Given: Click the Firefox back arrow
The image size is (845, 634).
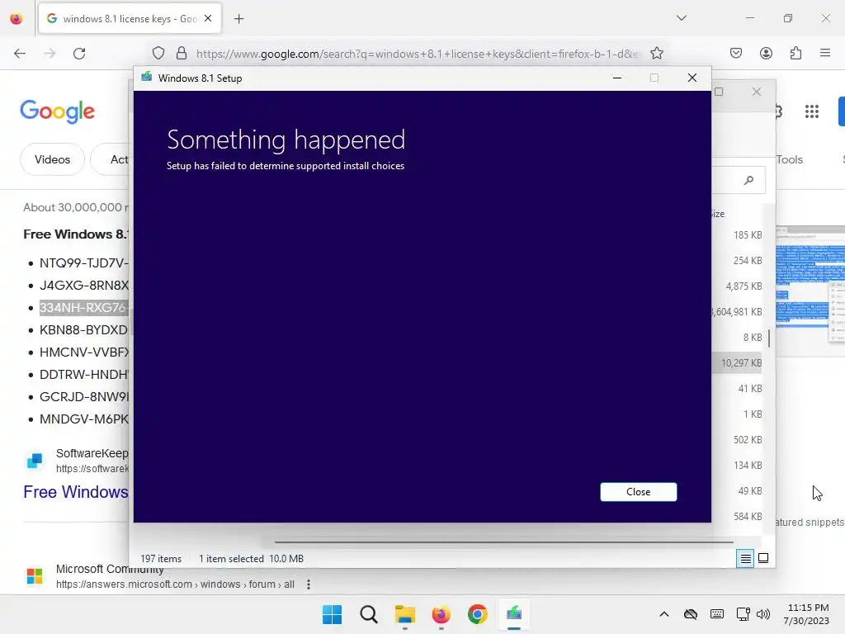Looking at the screenshot, I should 20,54.
